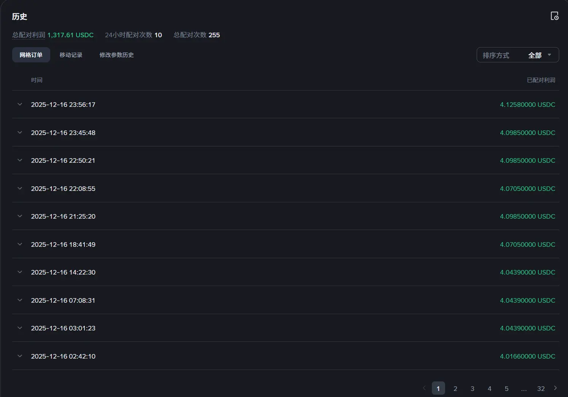Switch to the 移动记录 tab
Screen dimensions: 568x397
tap(71, 55)
